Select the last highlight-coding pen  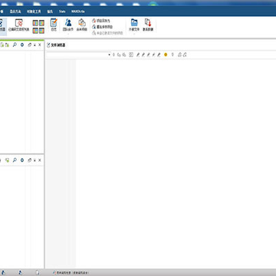pos(159,54)
